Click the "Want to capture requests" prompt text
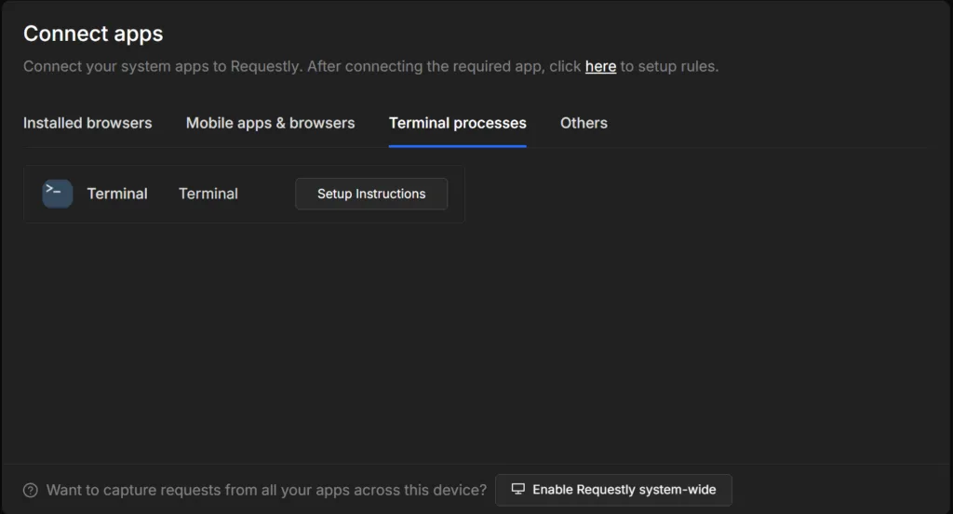This screenshot has height=514, width=953. click(267, 491)
